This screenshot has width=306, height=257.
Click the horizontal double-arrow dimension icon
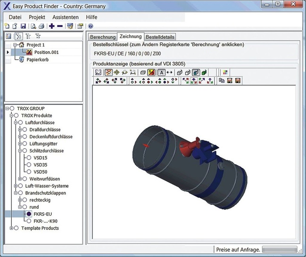coord(169,72)
